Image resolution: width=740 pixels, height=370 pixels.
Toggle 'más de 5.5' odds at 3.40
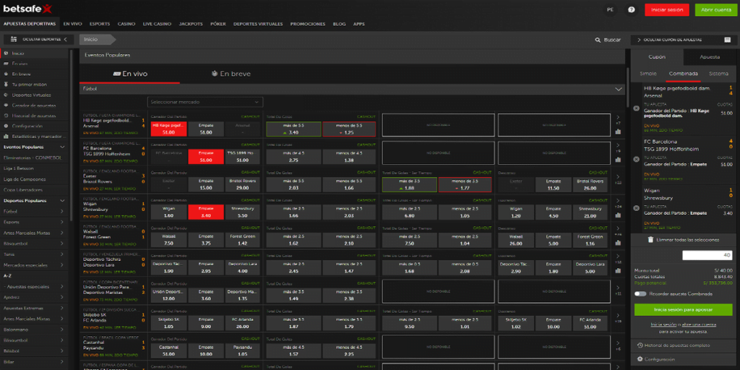[x=293, y=129]
